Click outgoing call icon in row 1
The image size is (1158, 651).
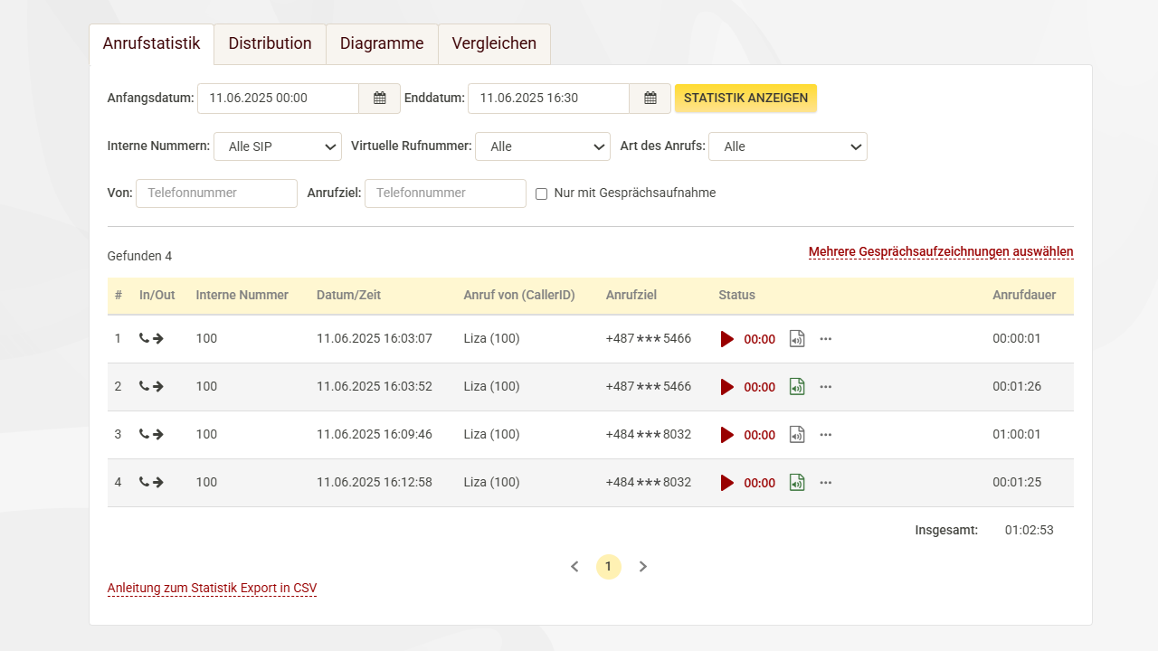[x=151, y=338]
